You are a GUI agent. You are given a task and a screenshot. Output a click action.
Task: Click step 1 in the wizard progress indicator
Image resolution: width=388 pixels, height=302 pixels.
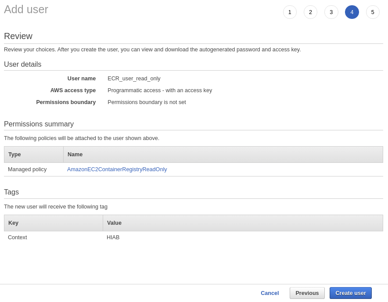(x=290, y=12)
